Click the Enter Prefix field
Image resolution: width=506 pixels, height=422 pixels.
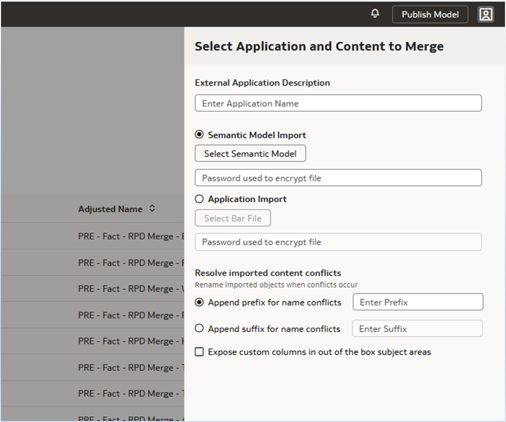(x=418, y=302)
